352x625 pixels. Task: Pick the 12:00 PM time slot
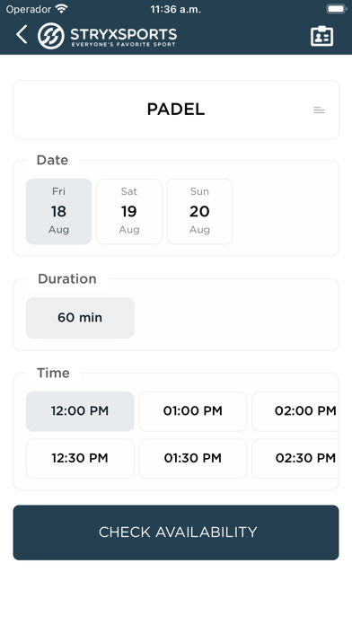(80, 411)
